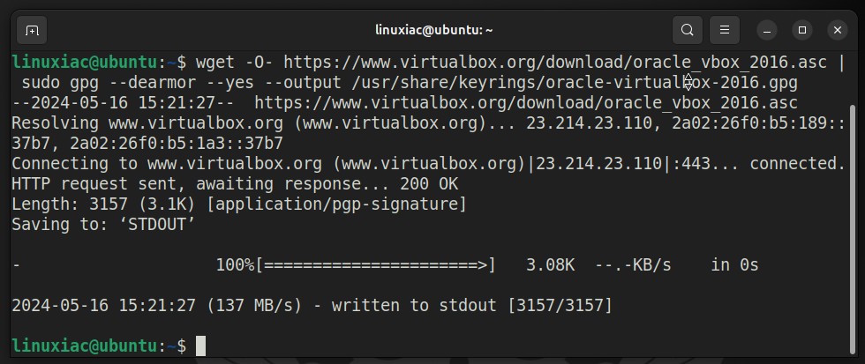Click the virtualbox.org URL in the wget command
The image size is (865, 364).
555,63
